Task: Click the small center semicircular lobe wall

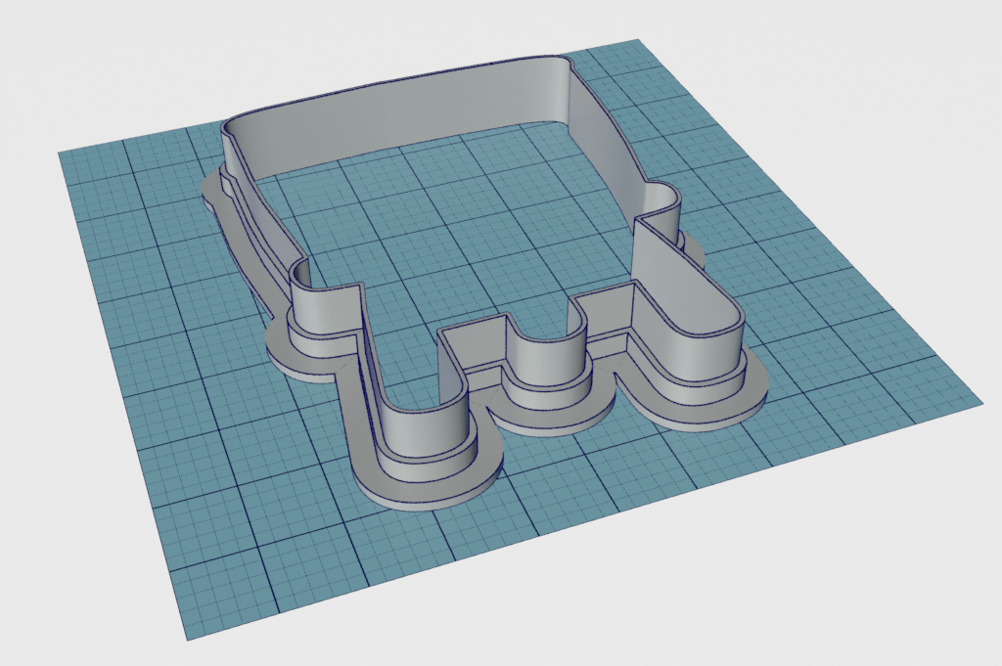Action: pyautogui.click(x=548, y=352)
